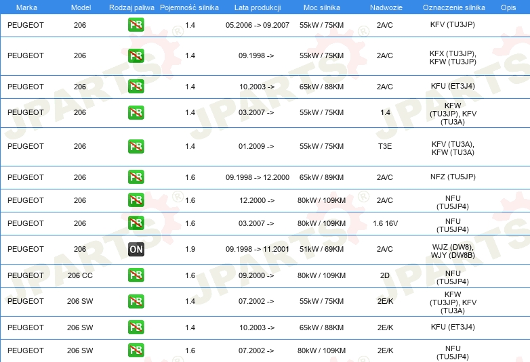Select engine code KFV (TU3JP)

(453, 24)
